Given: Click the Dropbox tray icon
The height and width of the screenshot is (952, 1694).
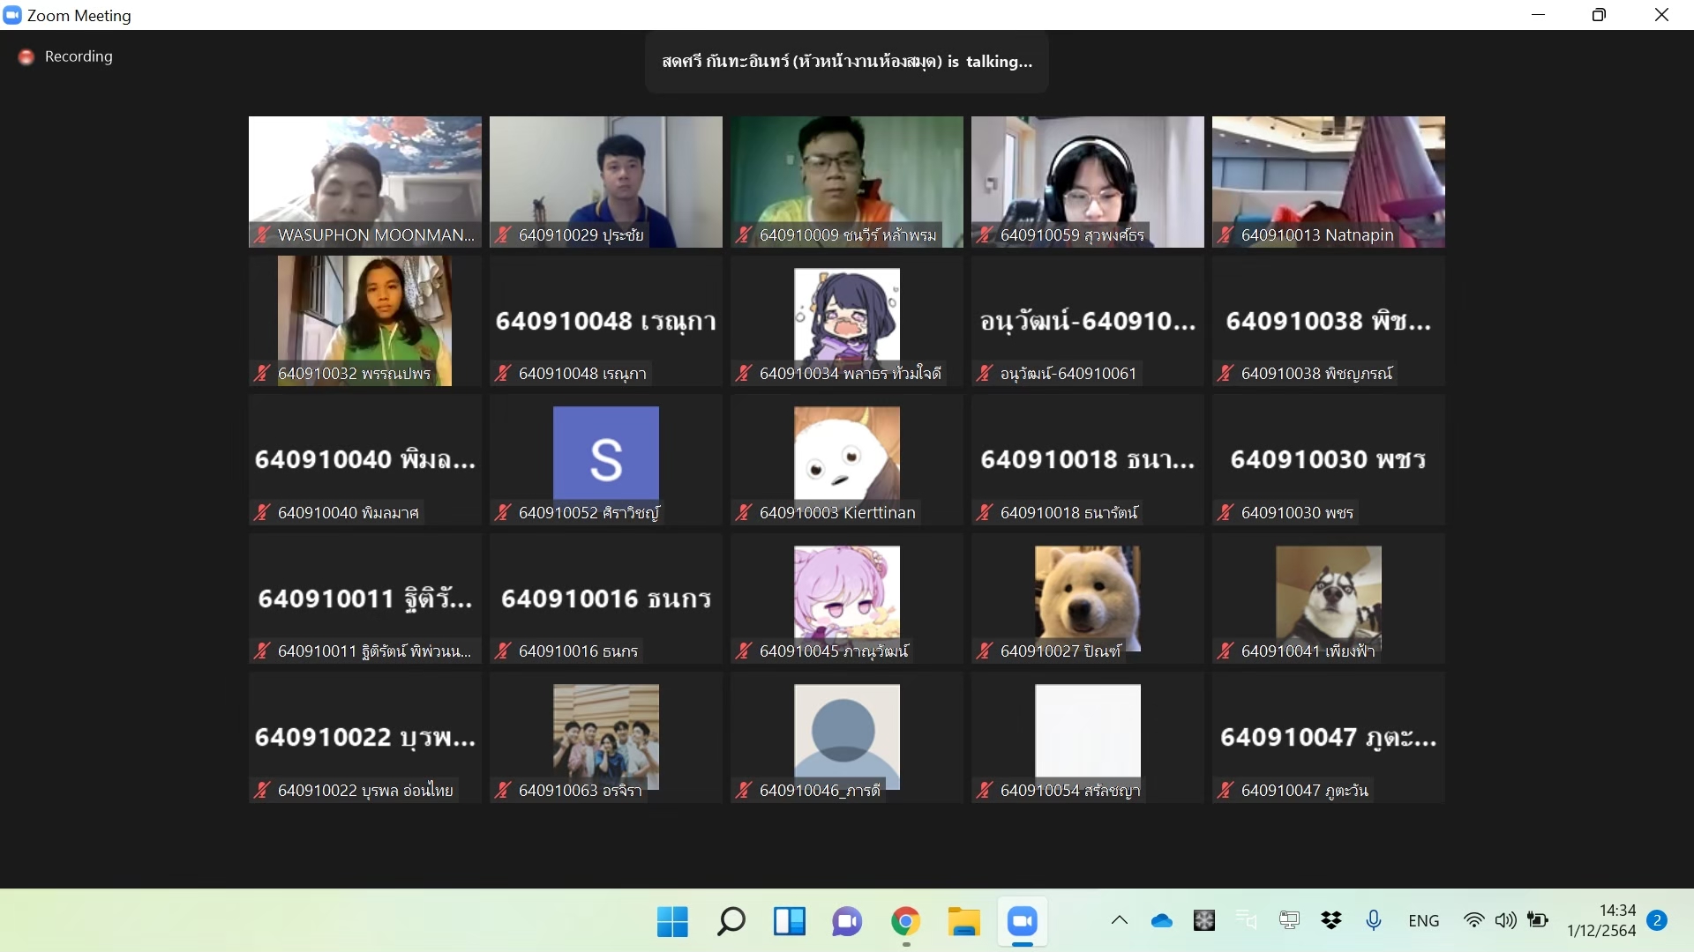Looking at the screenshot, I should coord(1331,921).
